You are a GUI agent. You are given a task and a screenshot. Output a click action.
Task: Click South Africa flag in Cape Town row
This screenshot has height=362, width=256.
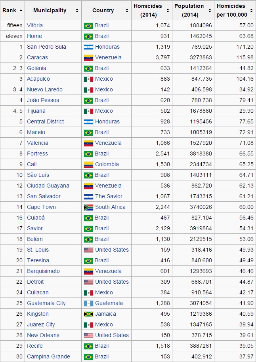pos(89,207)
